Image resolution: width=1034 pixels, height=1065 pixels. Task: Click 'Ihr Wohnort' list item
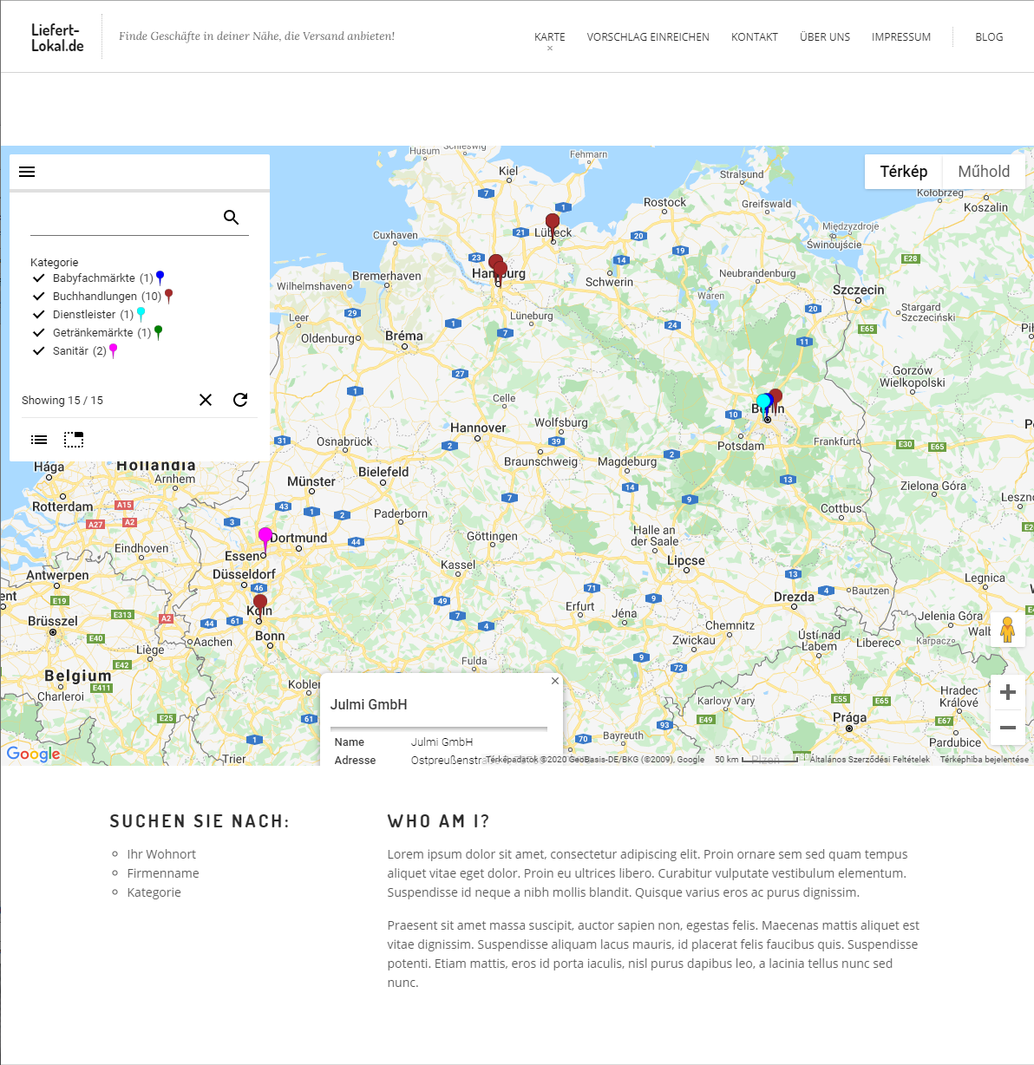pyautogui.click(x=161, y=854)
